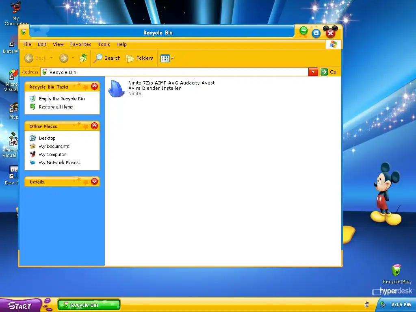Open My Network Places link

click(58, 162)
